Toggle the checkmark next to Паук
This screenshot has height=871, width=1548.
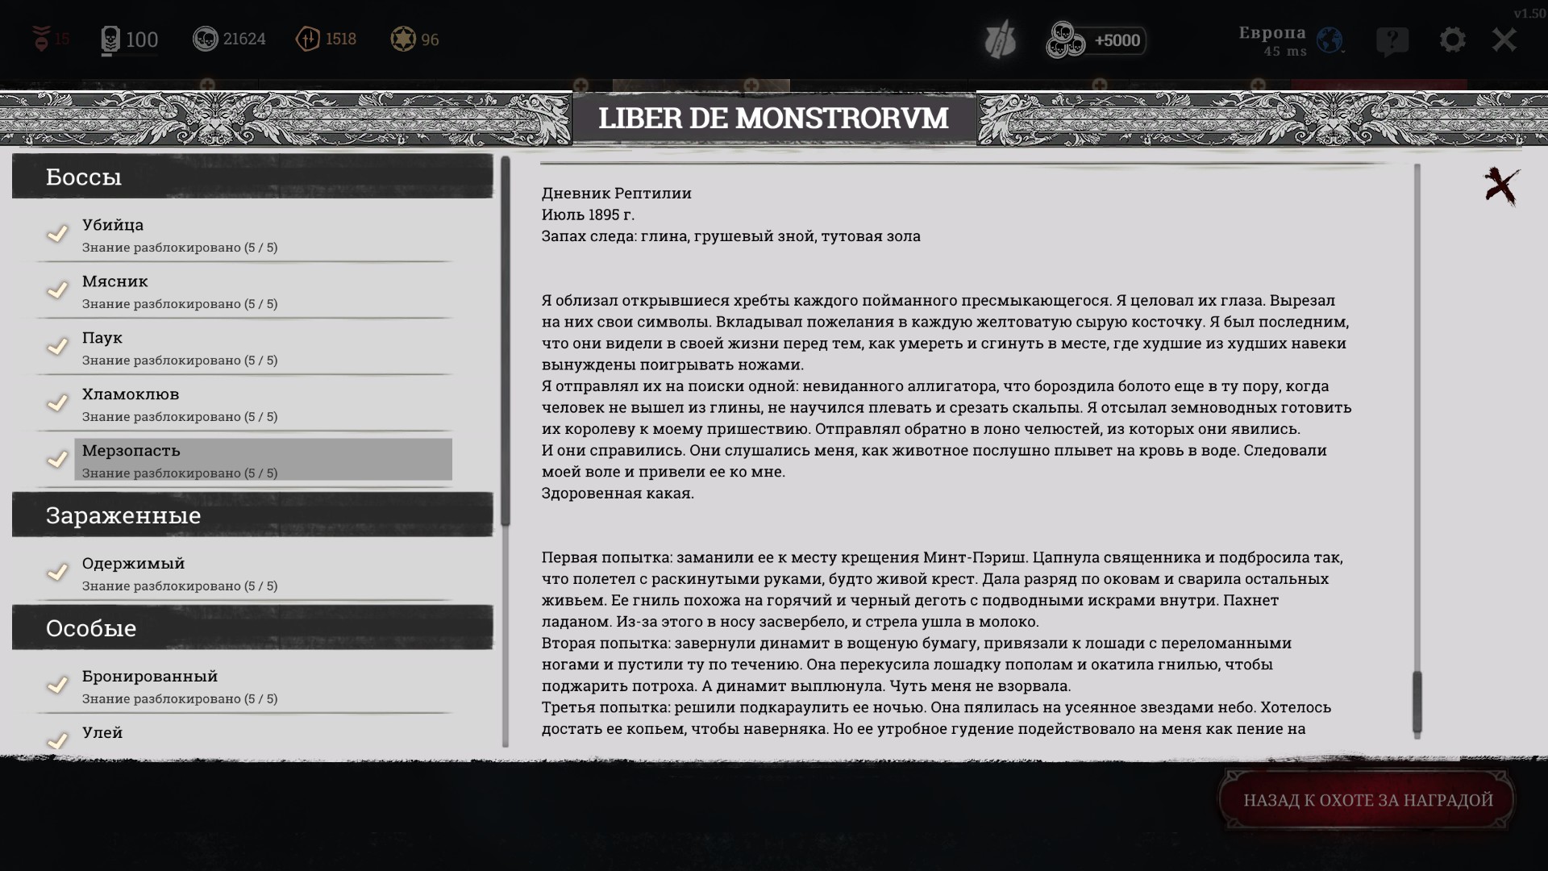(x=57, y=347)
